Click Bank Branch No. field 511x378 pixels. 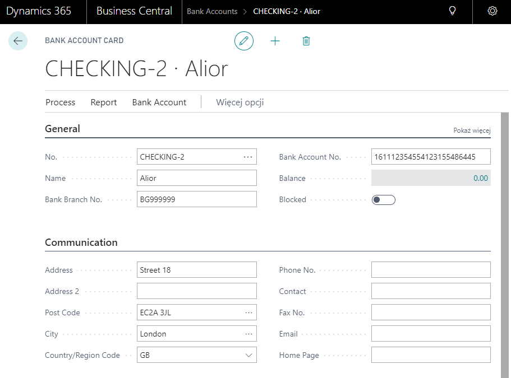[x=197, y=199]
